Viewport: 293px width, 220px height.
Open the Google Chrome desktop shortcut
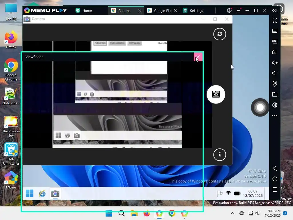click(x=11, y=70)
